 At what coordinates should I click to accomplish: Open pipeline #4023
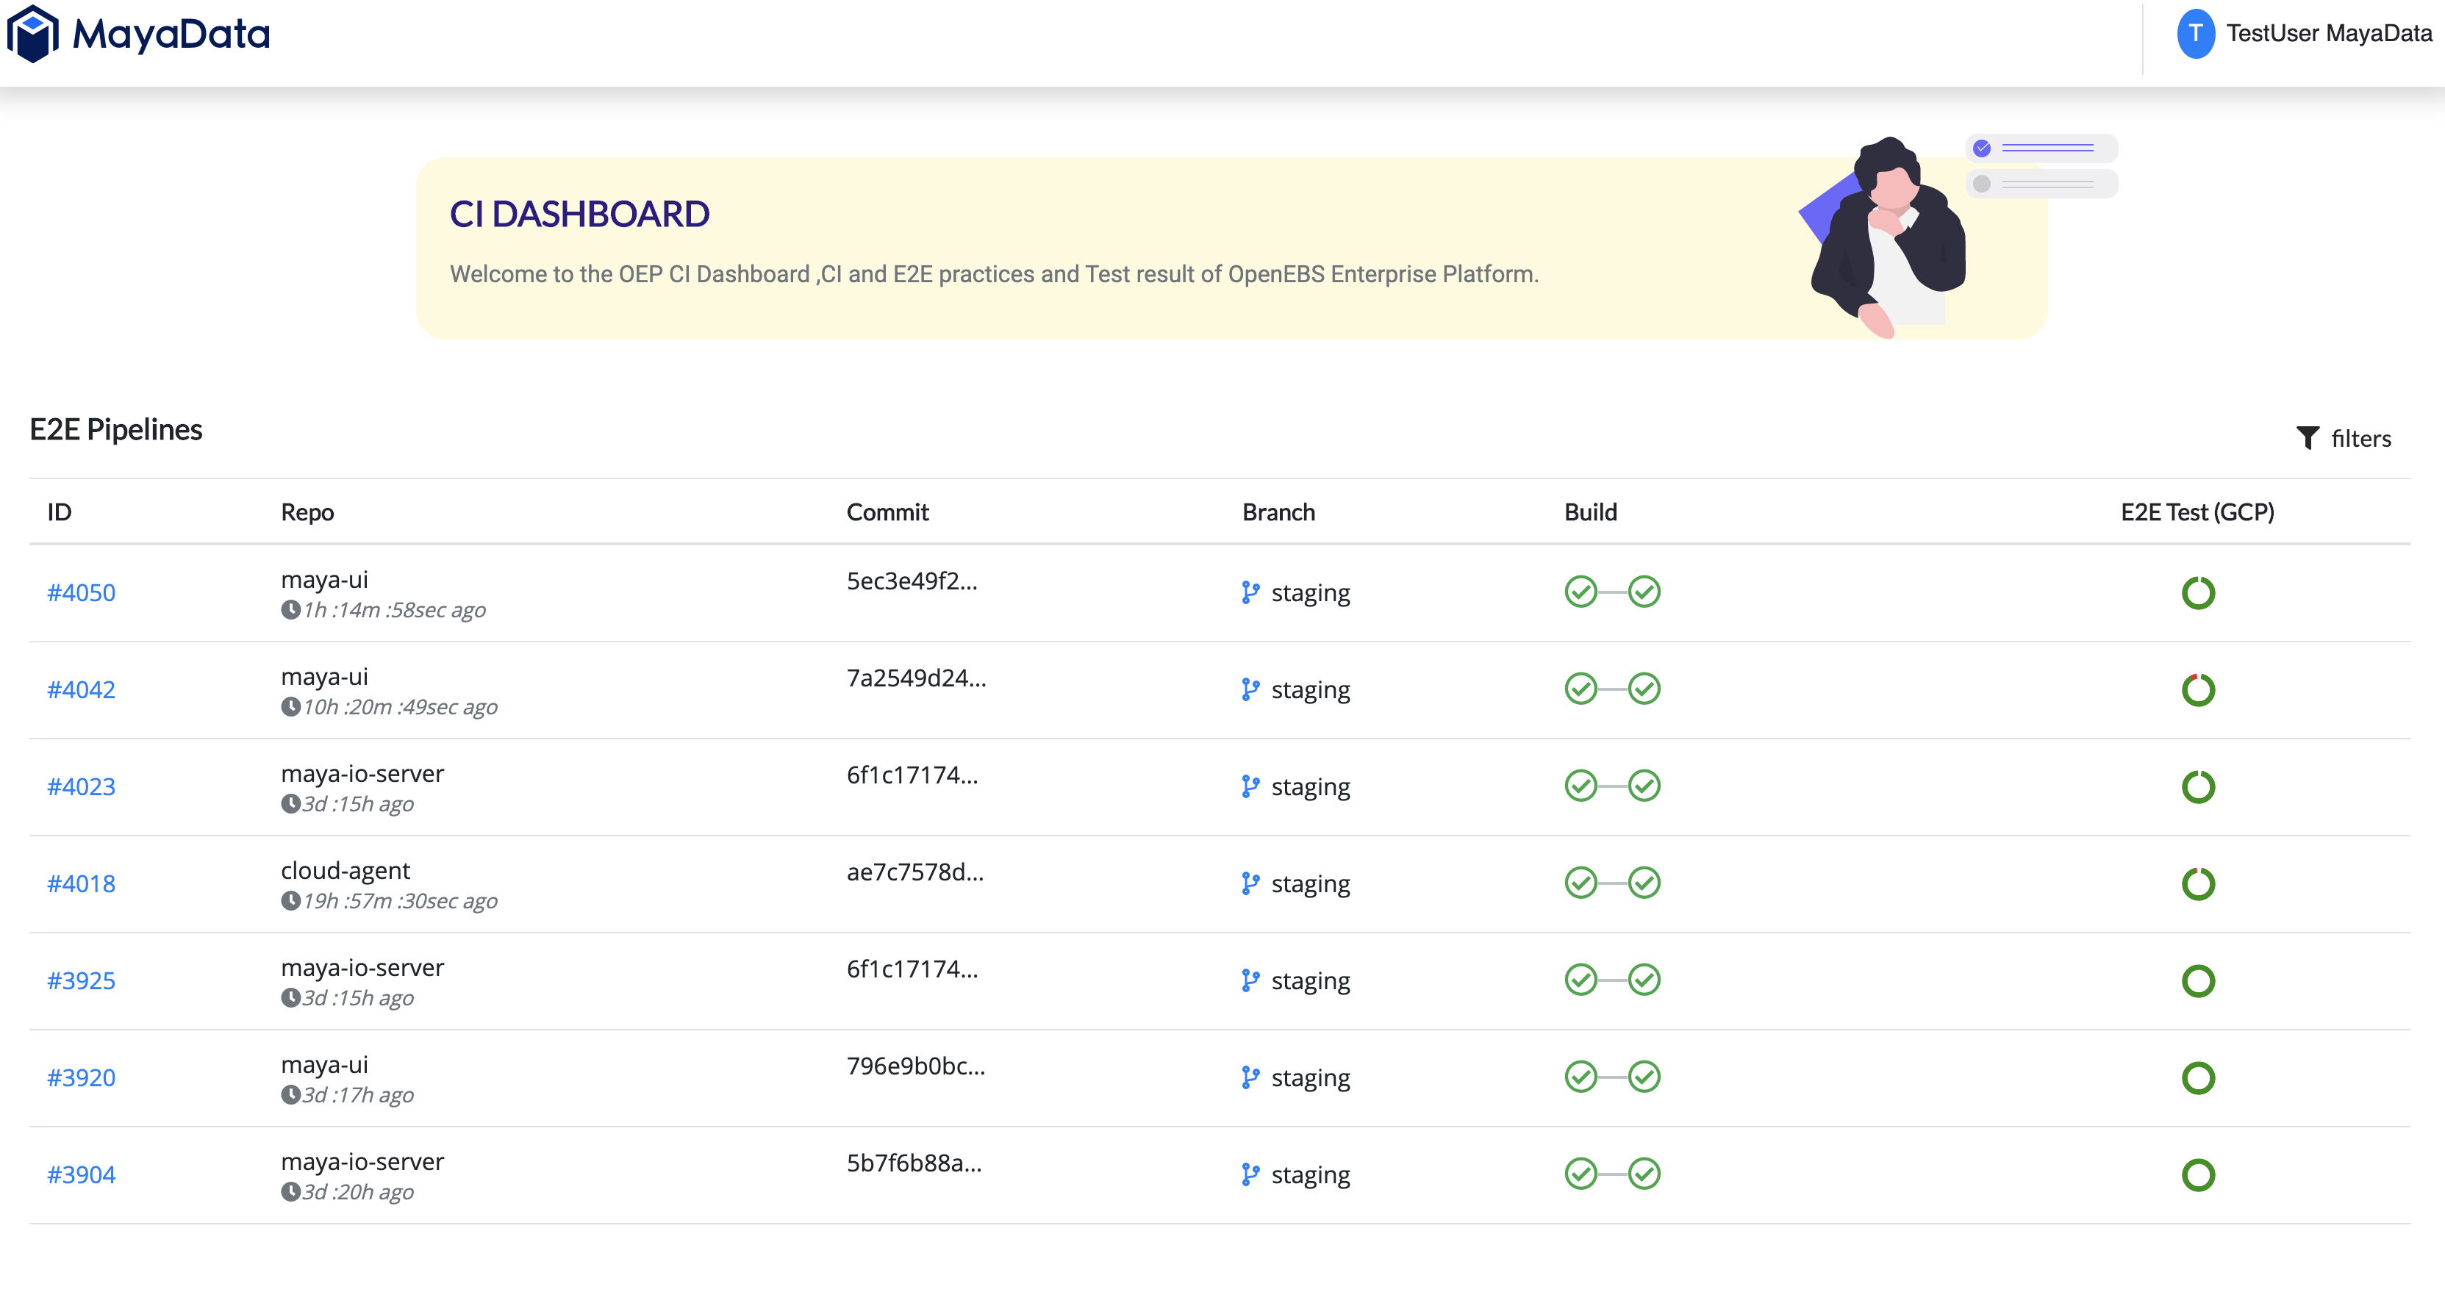[x=82, y=786]
